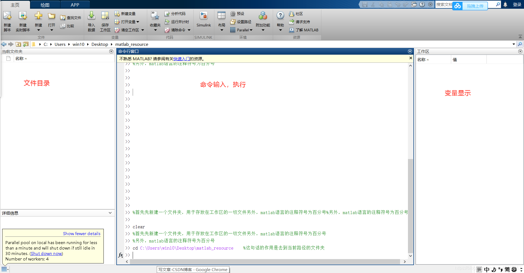The image size is (524, 273).
Task: Switch to the 主页 (Home) tab
Action: 15,5
